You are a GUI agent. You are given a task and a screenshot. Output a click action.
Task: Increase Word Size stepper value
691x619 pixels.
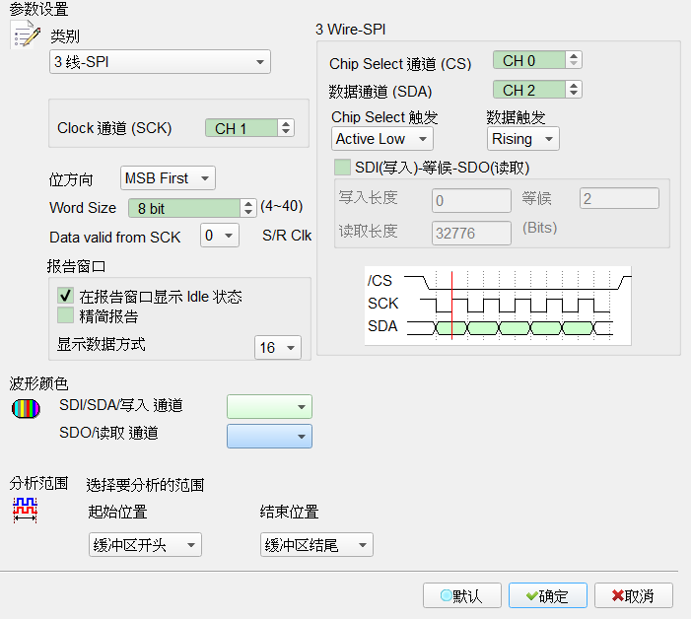tap(248, 204)
